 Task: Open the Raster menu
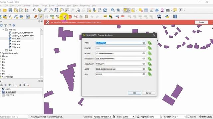click(52, 5)
